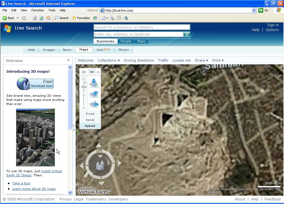Pan map west with compass left arrow
Screen dimensions: 284x204
pyautogui.click(x=82, y=166)
